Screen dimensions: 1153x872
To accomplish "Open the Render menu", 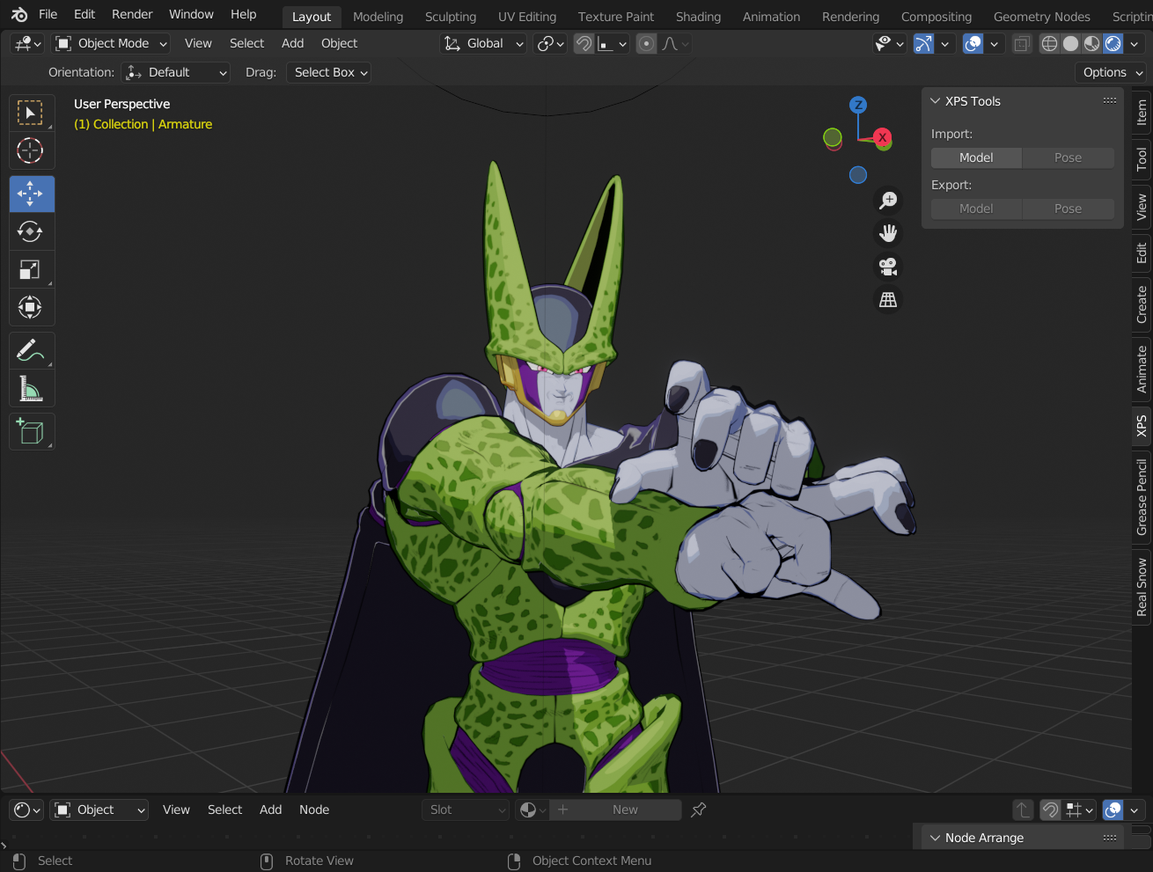I will [x=132, y=14].
